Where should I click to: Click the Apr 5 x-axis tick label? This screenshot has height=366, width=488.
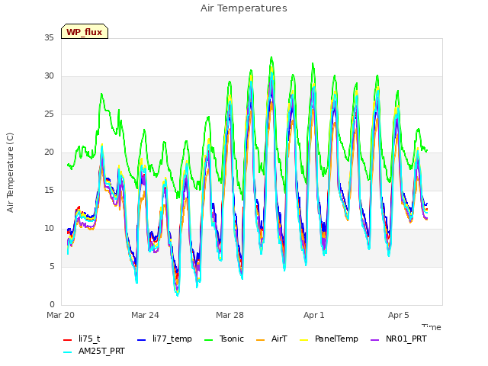click(399, 315)
